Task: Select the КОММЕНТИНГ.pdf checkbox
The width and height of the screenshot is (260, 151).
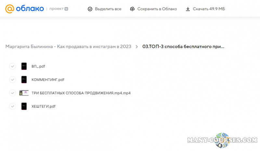Action: point(12,80)
